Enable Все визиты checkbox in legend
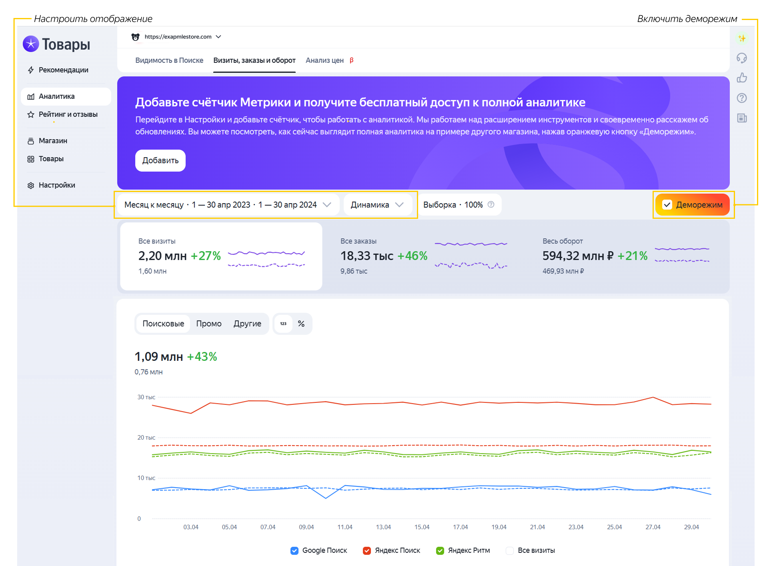This screenshot has height=566, width=765. 510,550
